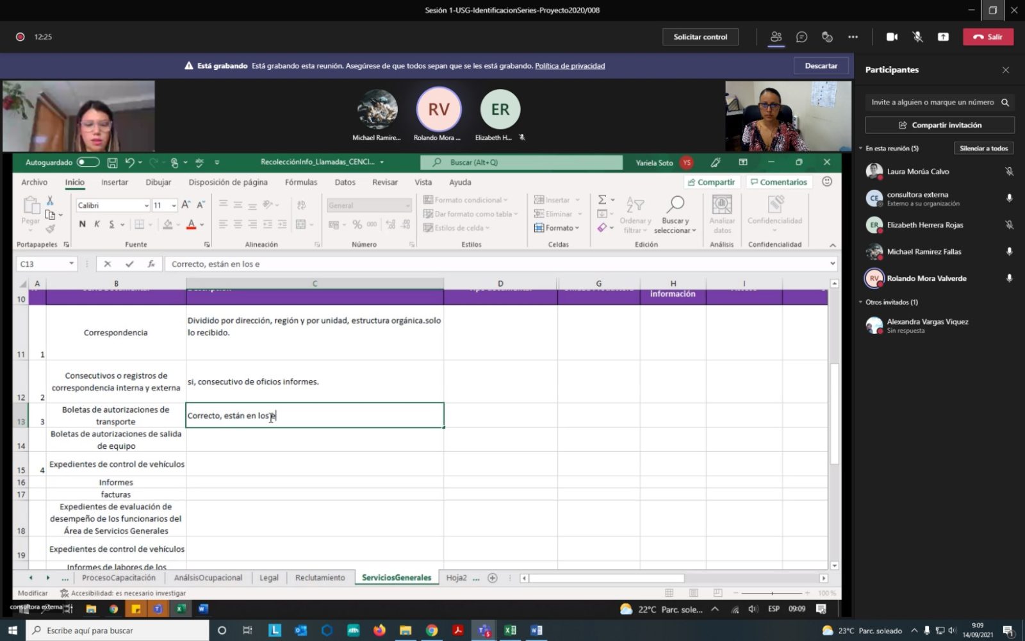The height and width of the screenshot is (641, 1025).
Task: Switch to the Fórmulas ribbon tab
Action: (x=300, y=183)
